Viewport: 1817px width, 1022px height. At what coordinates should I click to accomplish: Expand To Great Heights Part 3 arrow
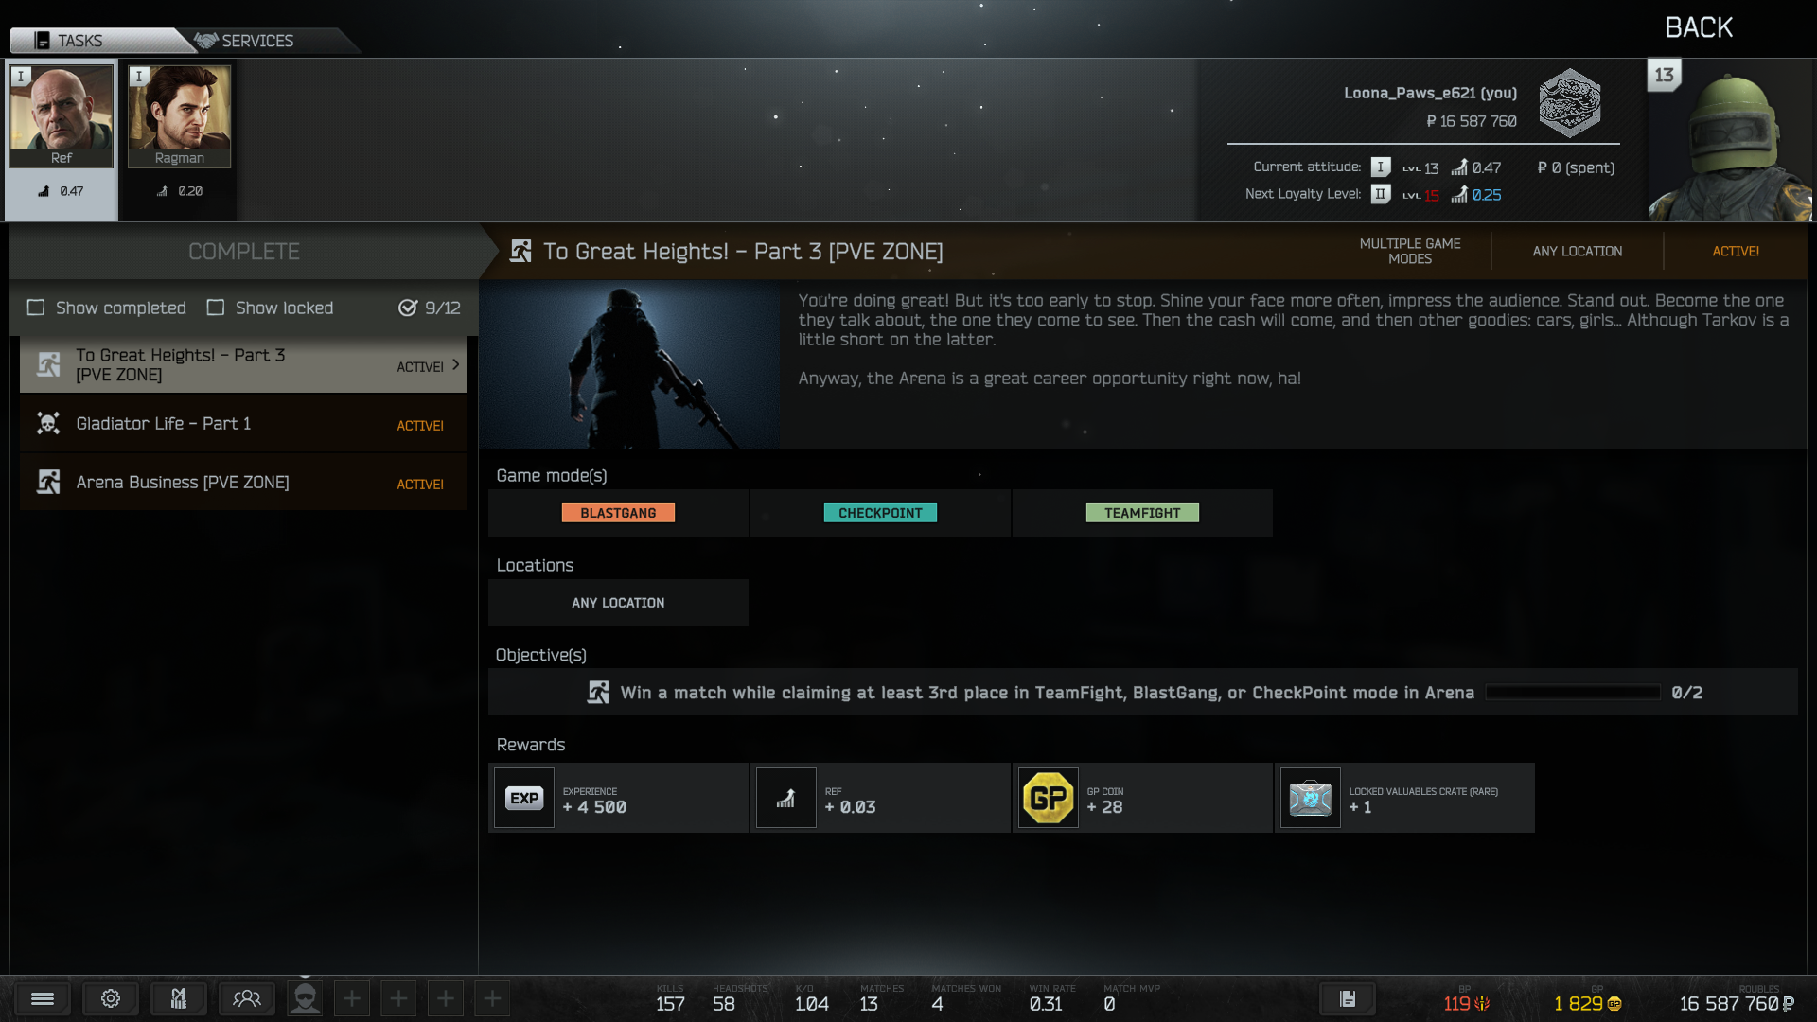pos(456,364)
